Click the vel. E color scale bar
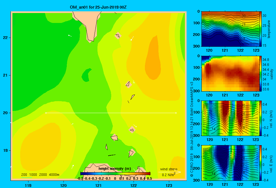Viewport: 276px width, 188px height. 261,163
